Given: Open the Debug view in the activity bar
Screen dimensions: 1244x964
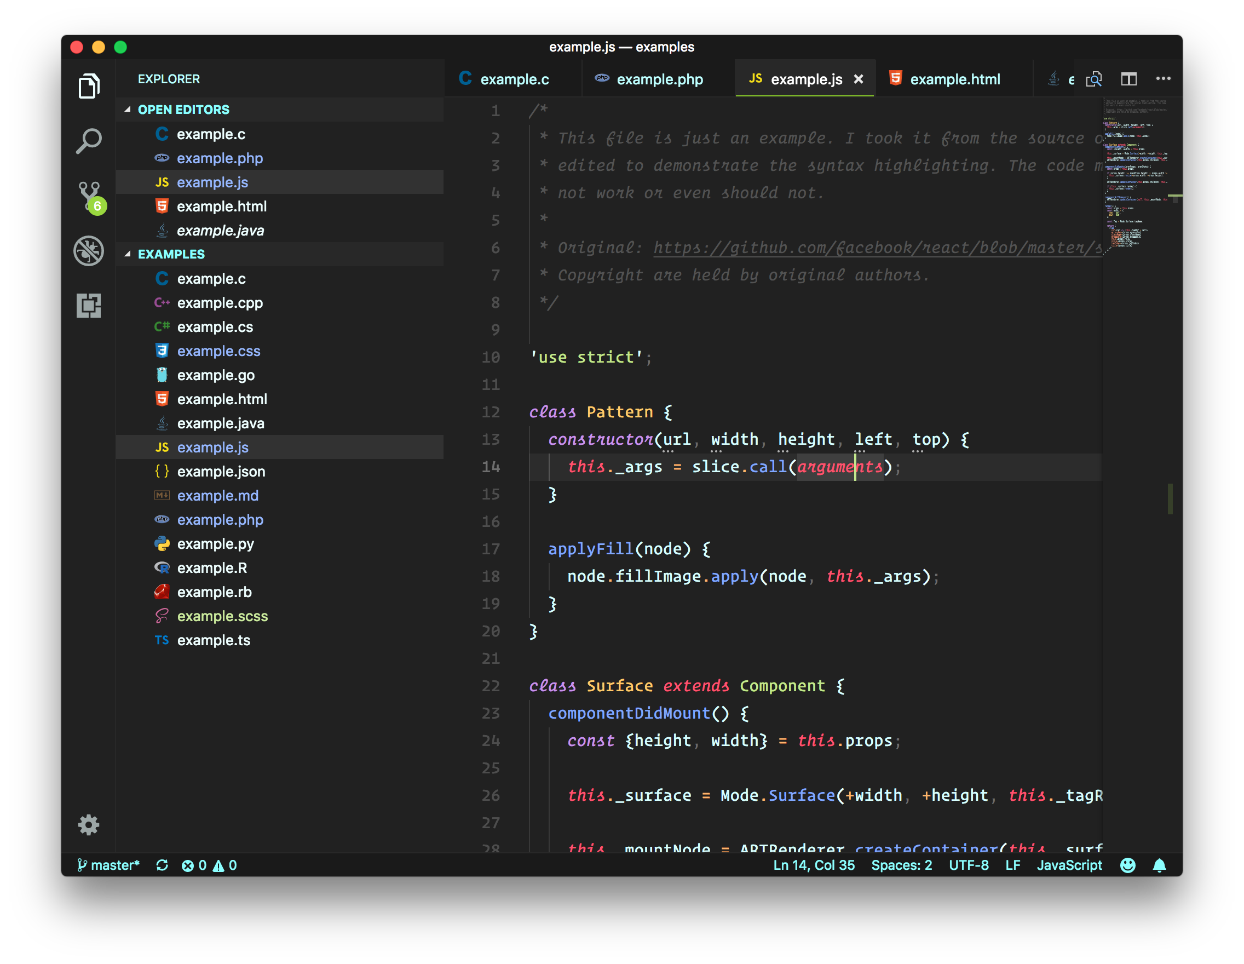Looking at the screenshot, I should pyautogui.click(x=89, y=251).
